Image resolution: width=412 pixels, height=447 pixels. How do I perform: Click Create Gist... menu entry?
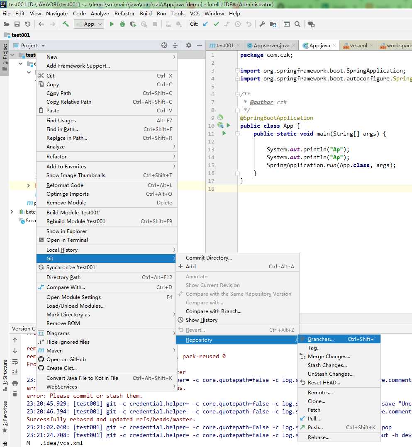107,368
